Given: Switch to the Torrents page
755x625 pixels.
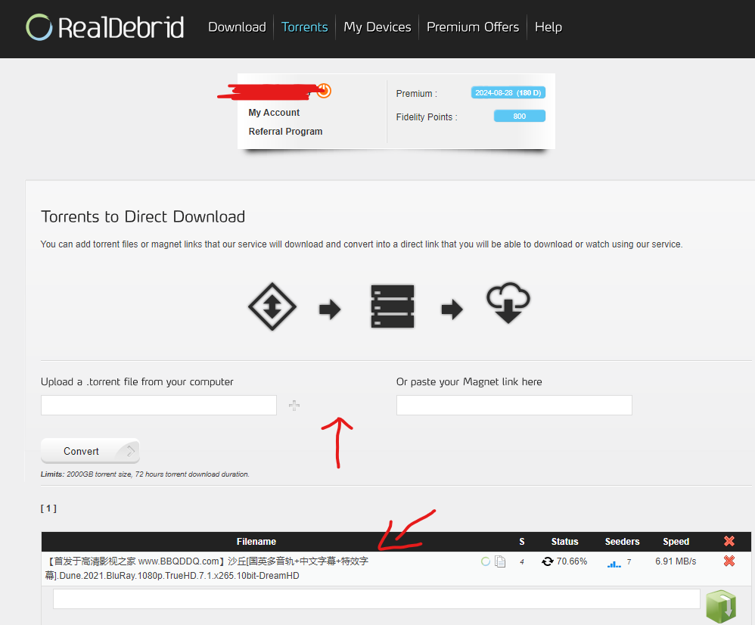Looking at the screenshot, I should click(x=304, y=27).
